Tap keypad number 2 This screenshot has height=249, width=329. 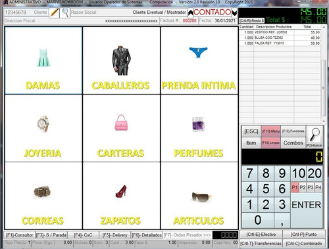266,204
